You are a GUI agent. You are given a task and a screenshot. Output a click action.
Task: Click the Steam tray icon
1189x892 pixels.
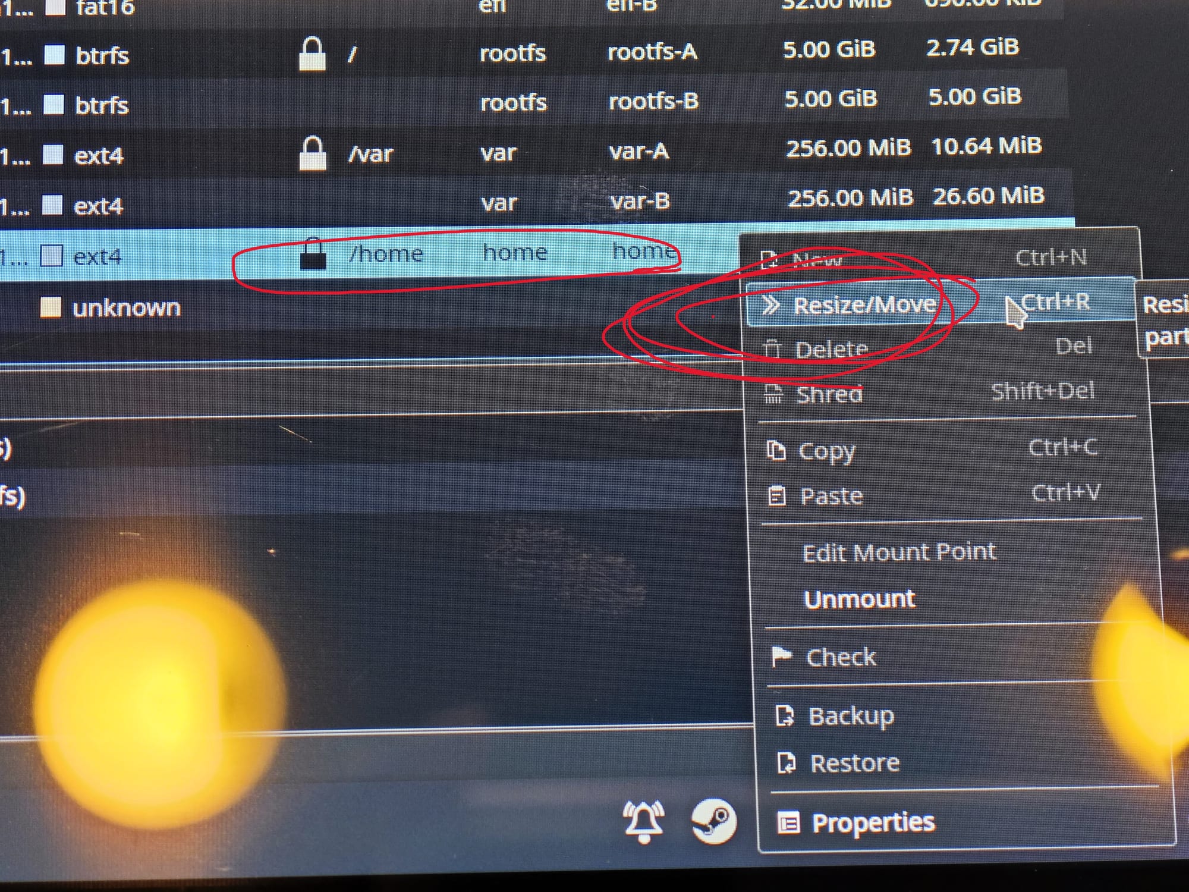pos(714,821)
